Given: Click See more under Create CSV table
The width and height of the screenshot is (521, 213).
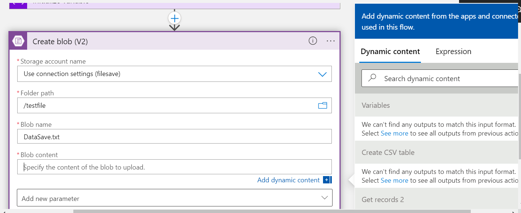Looking at the screenshot, I should click(x=394, y=180).
